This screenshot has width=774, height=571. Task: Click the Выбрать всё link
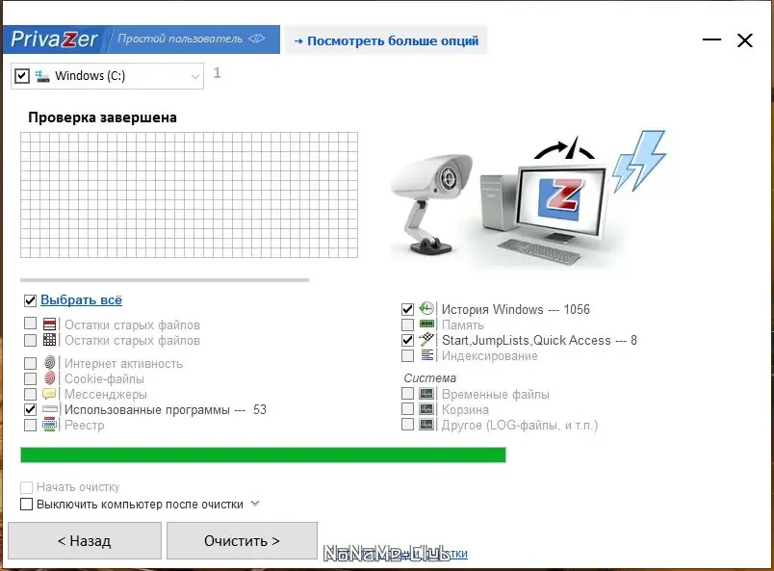point(81,299)
